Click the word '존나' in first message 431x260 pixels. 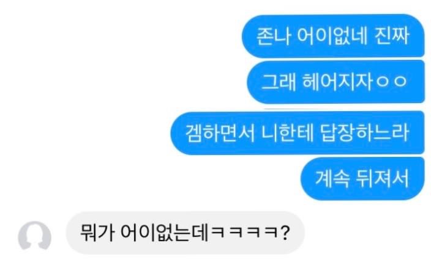[274, 36]
